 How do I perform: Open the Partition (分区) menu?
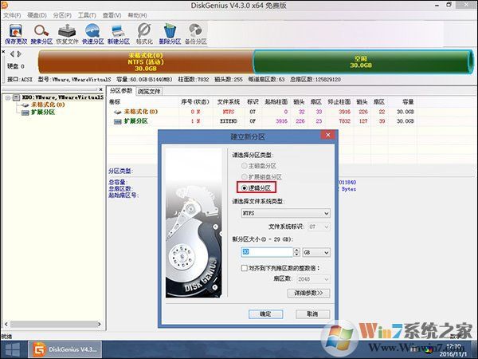click(x=62, y=15)
